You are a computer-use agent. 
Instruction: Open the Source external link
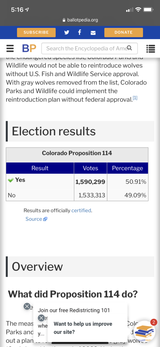point(36,219)
